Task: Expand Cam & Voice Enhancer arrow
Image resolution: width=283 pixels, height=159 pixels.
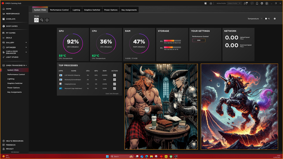Action: 26,52
